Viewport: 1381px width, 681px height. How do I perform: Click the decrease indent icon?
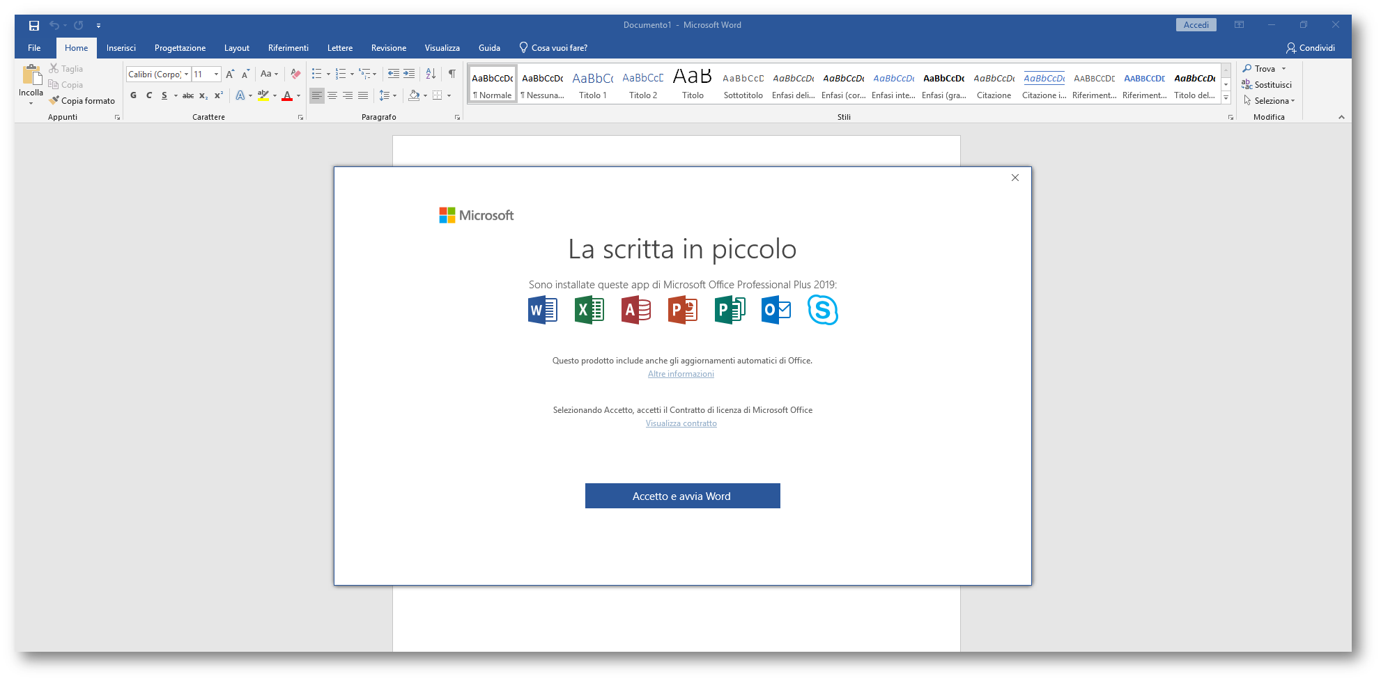pos(394,74)
